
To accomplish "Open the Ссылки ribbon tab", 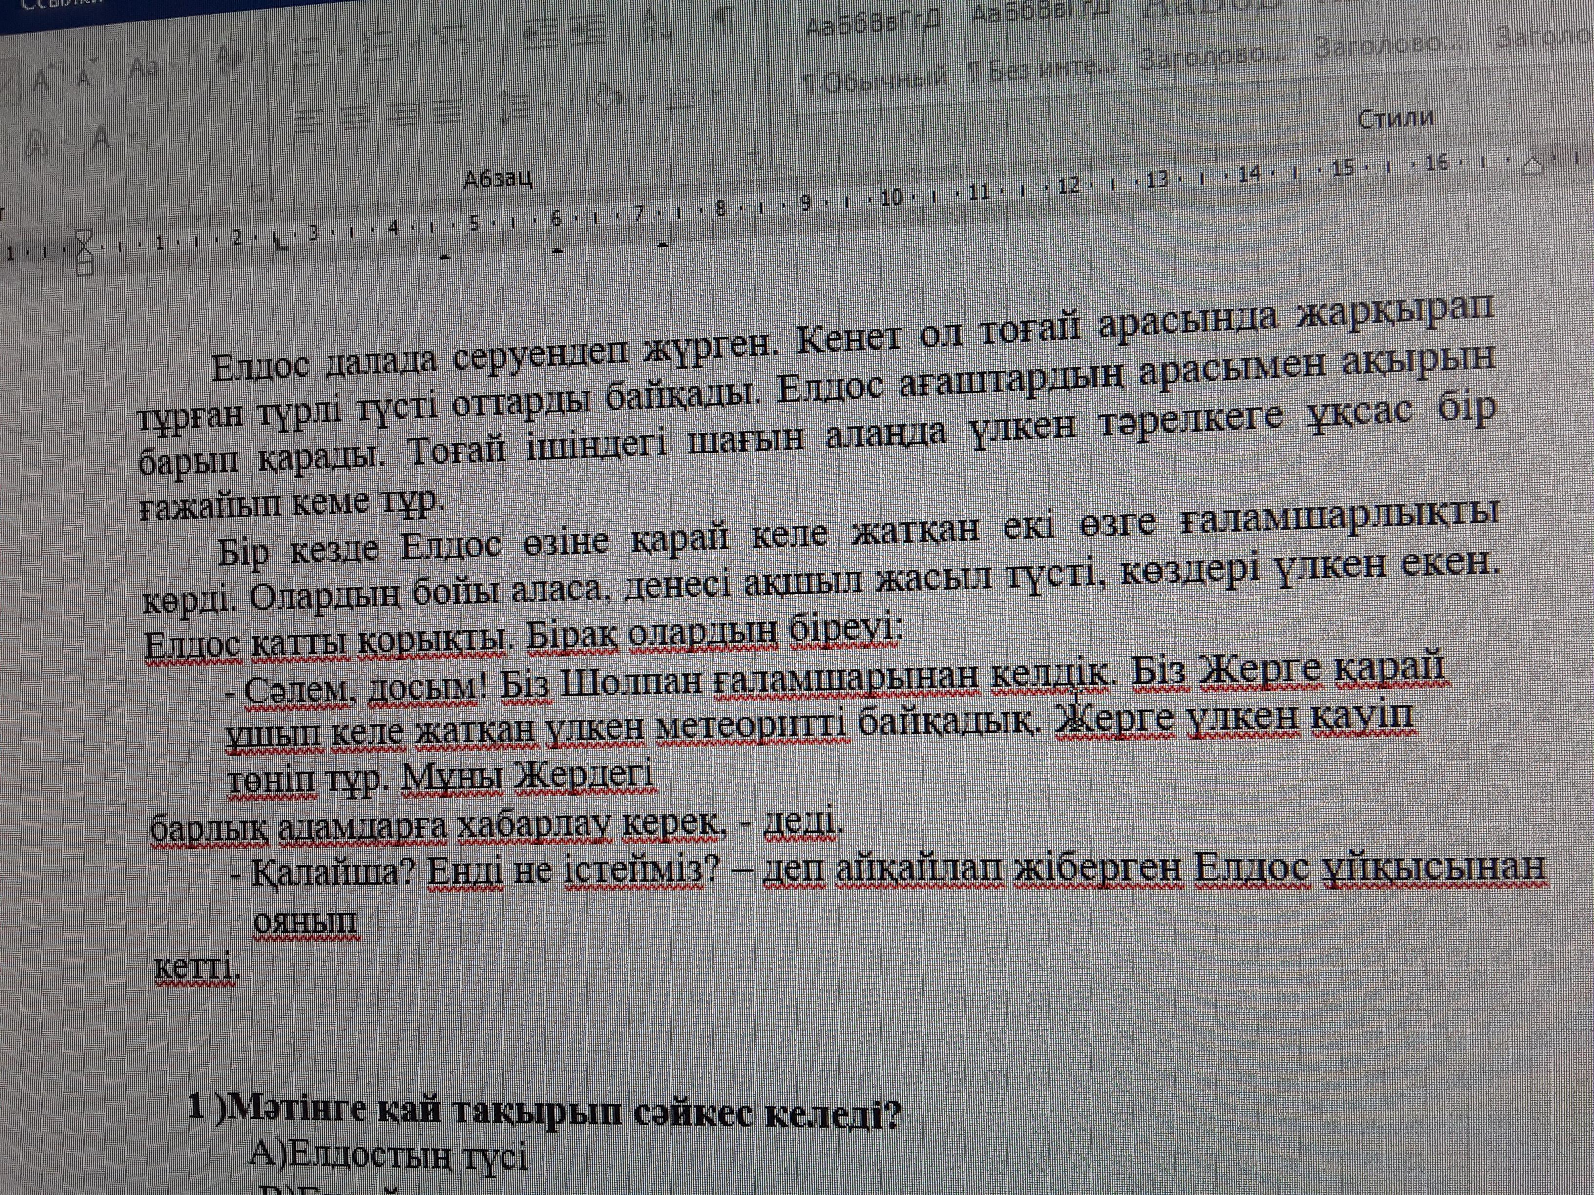I will pos(61,3).
